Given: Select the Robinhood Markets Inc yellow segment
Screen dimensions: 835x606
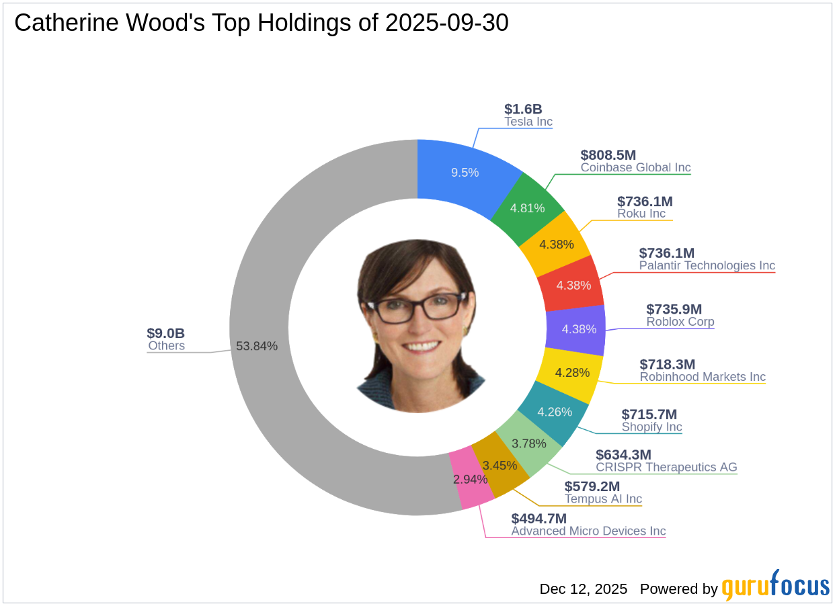Looking at the screenshot, I should (571, 372).
